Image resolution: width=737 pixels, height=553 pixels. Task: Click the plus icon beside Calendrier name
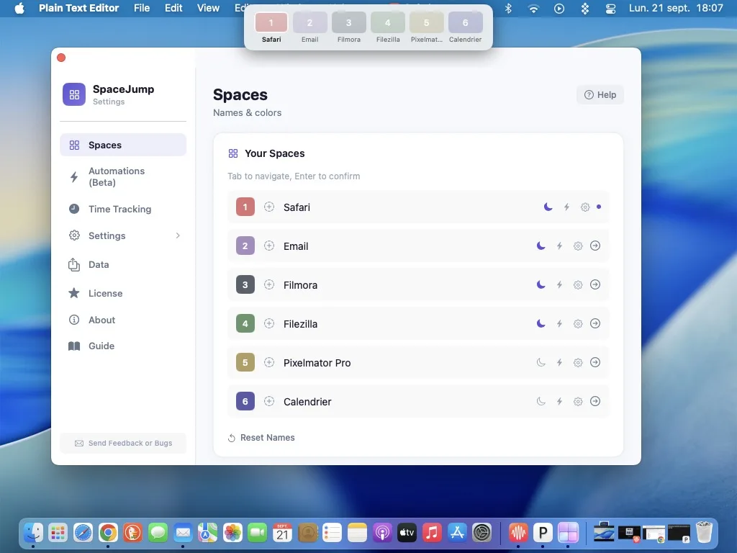coord(269,401)
